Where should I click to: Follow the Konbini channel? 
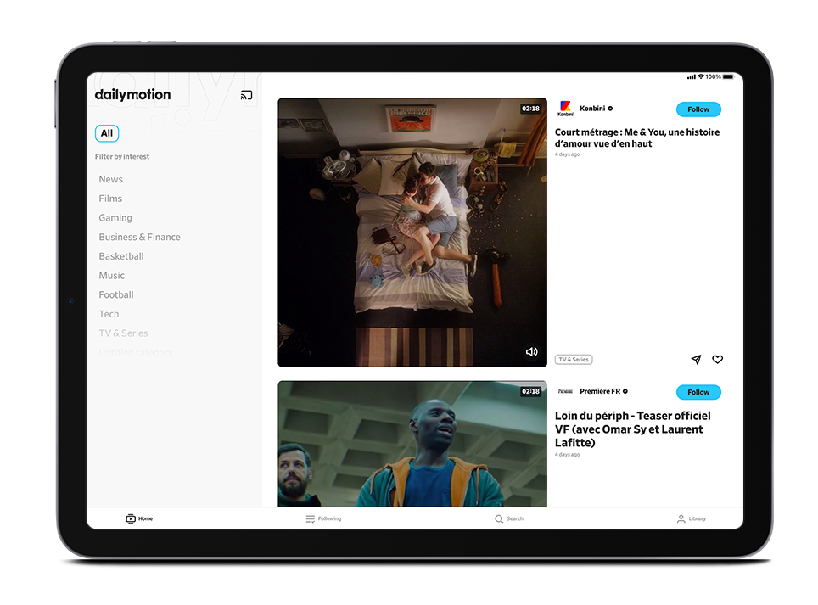coord(698,109)
